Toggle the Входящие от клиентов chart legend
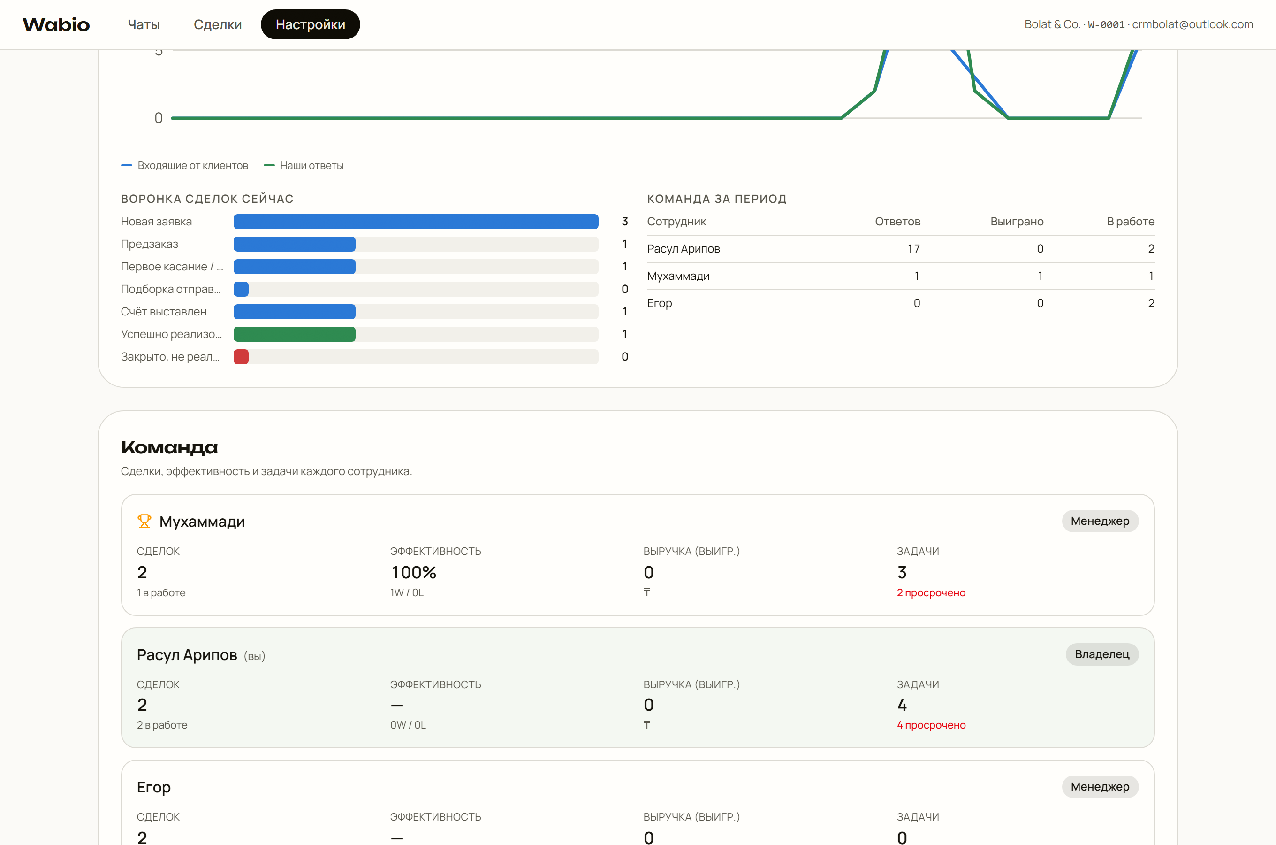The width and height of the screenshot is (1276, 845). pyautogui.click(x=185, y=165)
